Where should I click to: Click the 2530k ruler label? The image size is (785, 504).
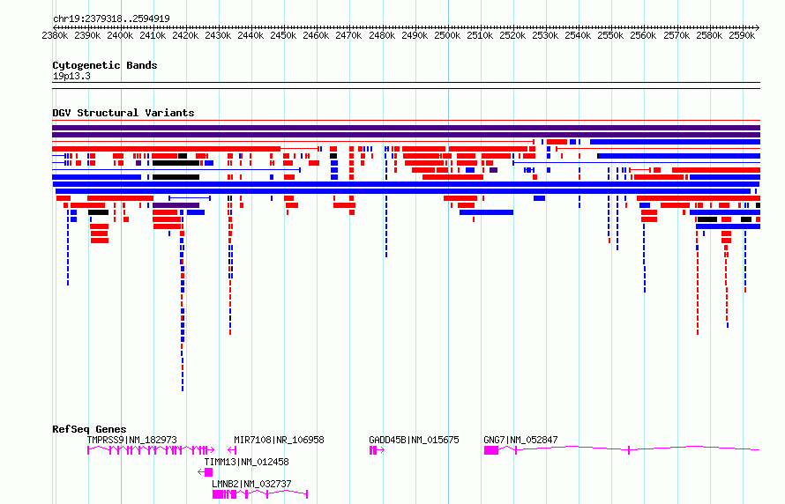[x=545, y=35]
